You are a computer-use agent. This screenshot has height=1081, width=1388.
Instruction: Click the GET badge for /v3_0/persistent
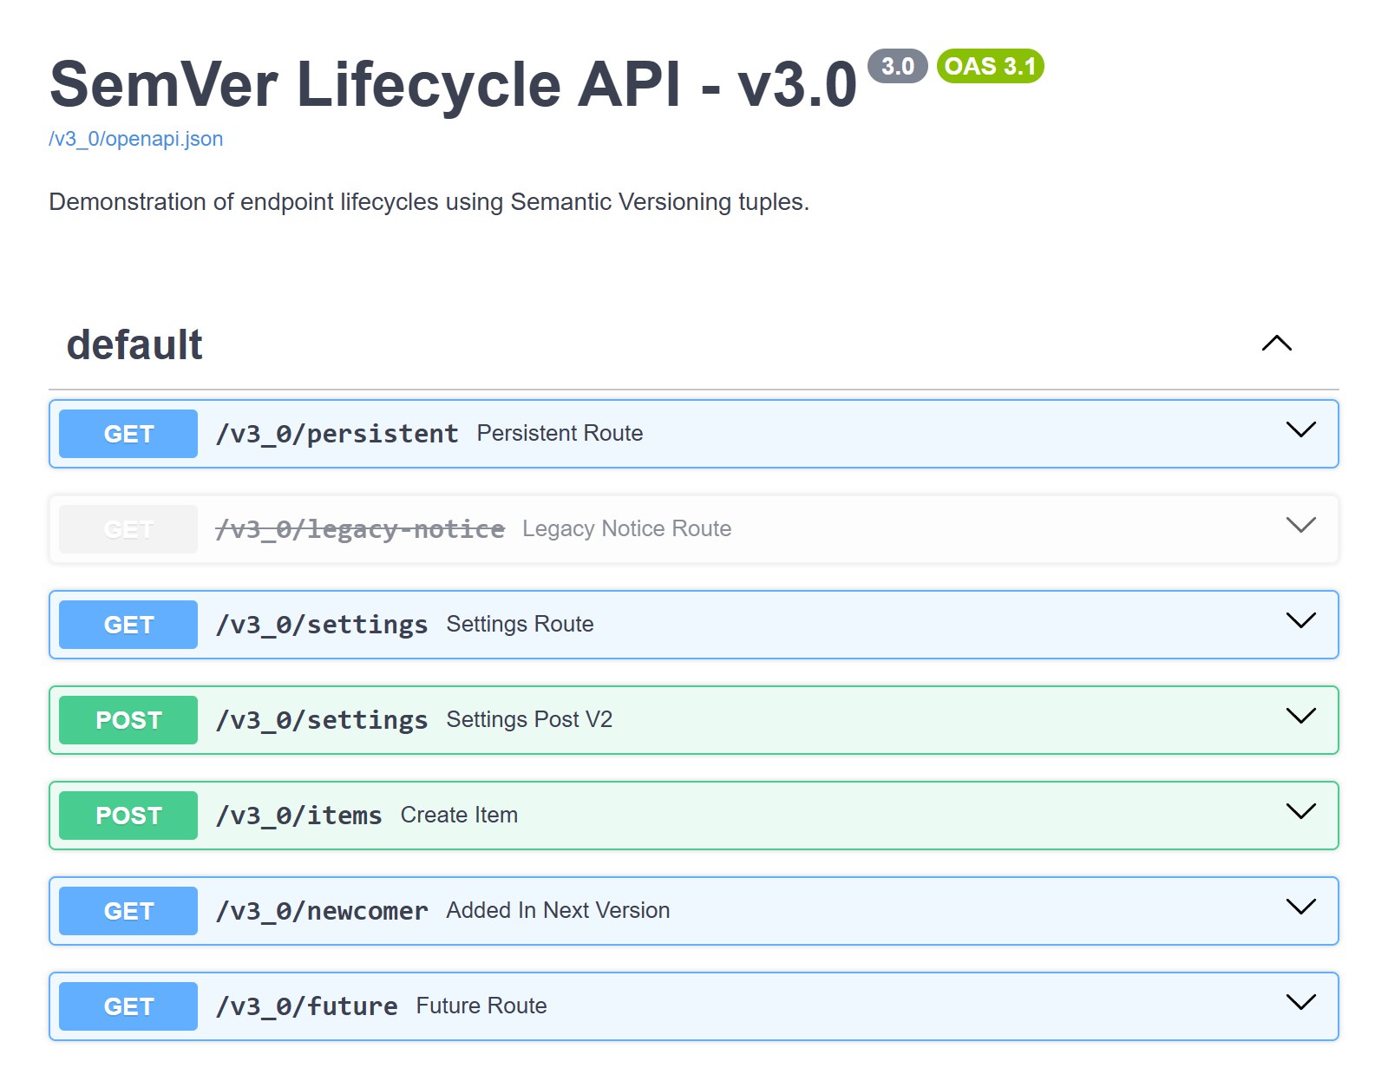point(128,434)
